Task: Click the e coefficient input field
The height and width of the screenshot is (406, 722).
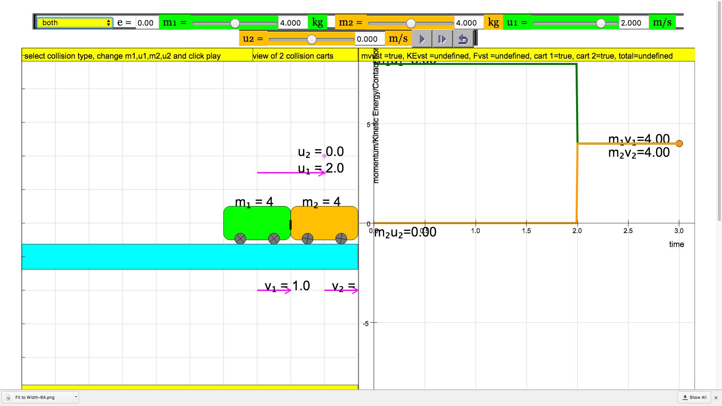Action: 147,23
